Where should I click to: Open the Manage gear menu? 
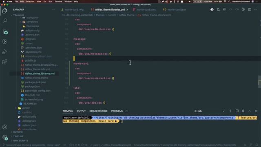coord(4,137)
